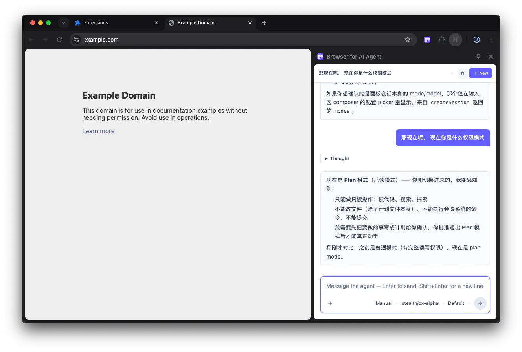Open the tab search dropdown arrow
The width and height of the screenshot is (522, 352).
(63, 23)
